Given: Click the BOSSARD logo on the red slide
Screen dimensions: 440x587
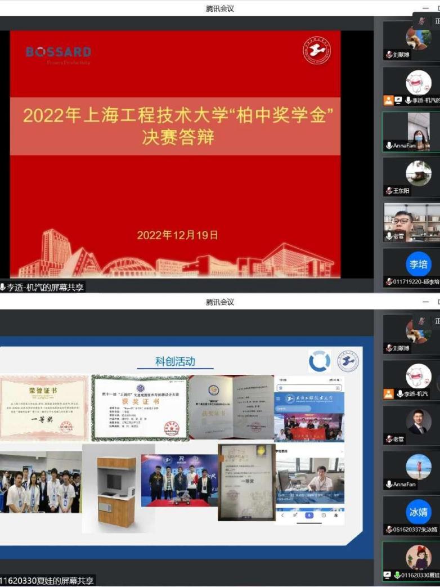Looking at the screenshot, I should click(58, 52).
